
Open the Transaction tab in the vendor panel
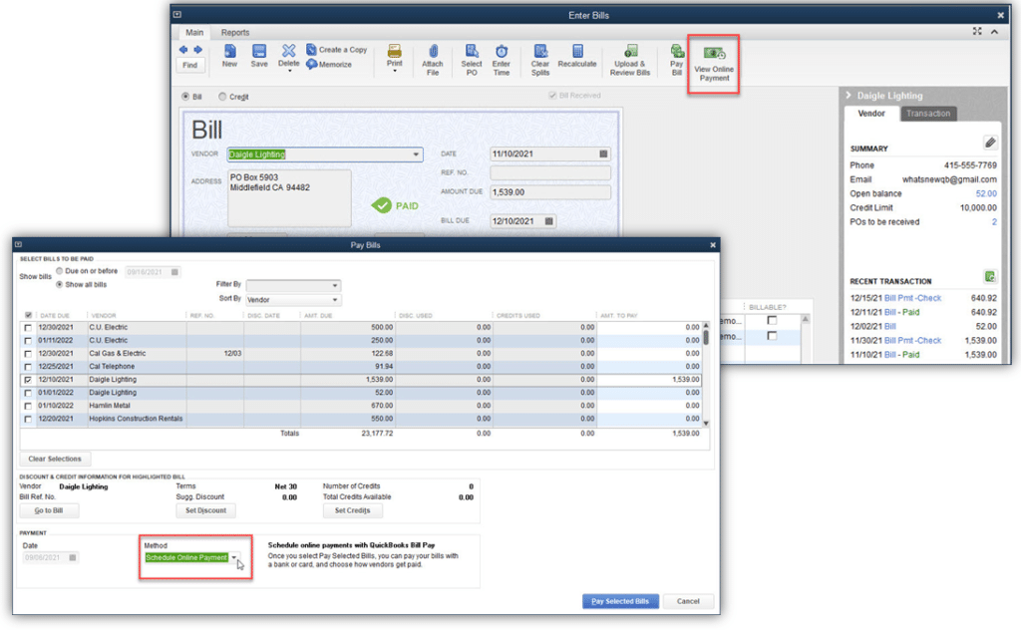coord(927,113)
